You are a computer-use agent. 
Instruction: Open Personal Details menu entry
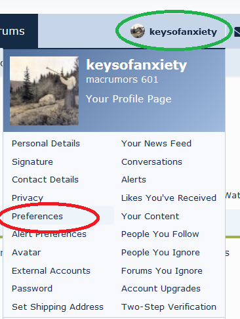click(x=46, y=144)
